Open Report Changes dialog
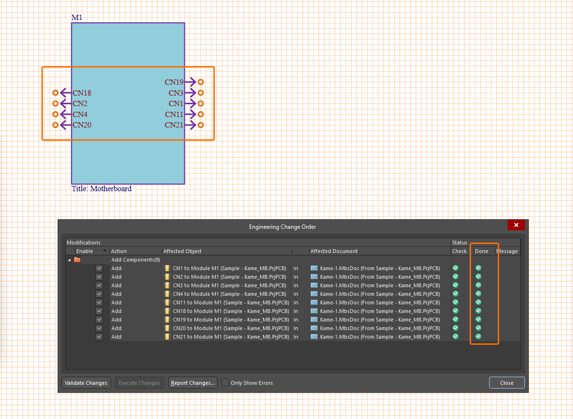 (x=193, y=383)
